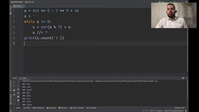Viewport: 199px width, 112px height.
Task: Click the Print icon in Run panel
Action: (x=18, y=97)
